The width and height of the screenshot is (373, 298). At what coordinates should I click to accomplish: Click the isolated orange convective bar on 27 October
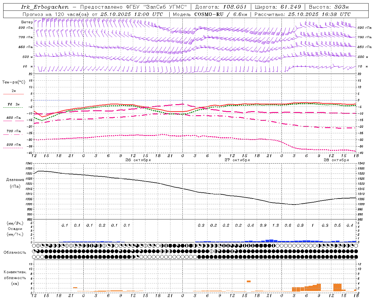click(x=249, y=281)
